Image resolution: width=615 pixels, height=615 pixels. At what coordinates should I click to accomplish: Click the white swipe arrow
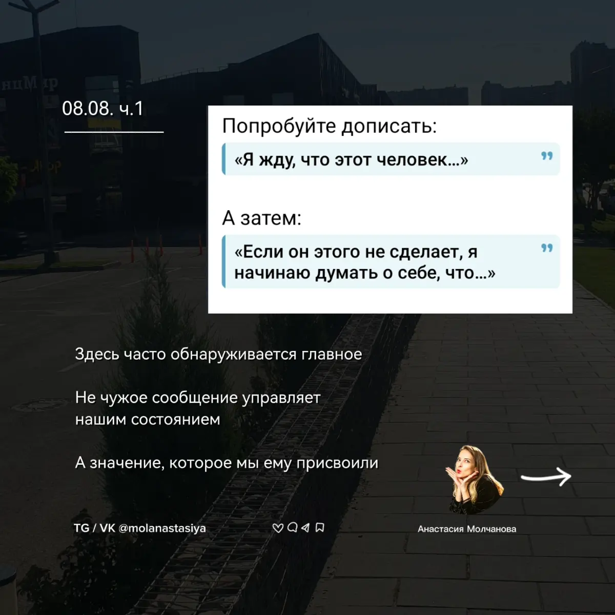(546, 477)
